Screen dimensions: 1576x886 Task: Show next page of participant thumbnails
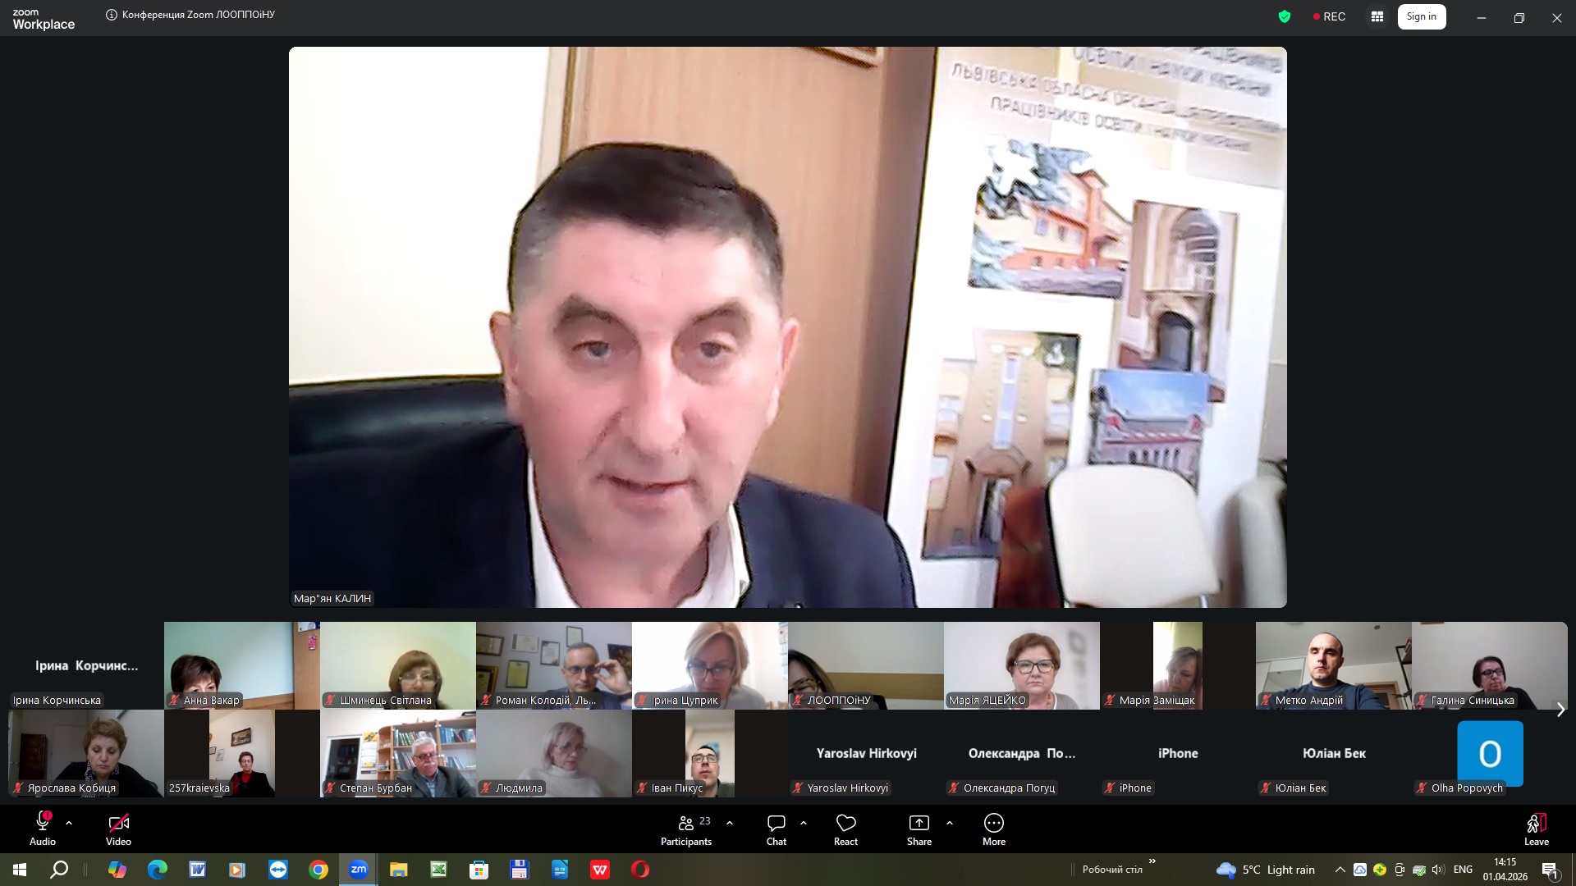[1560, 710]
